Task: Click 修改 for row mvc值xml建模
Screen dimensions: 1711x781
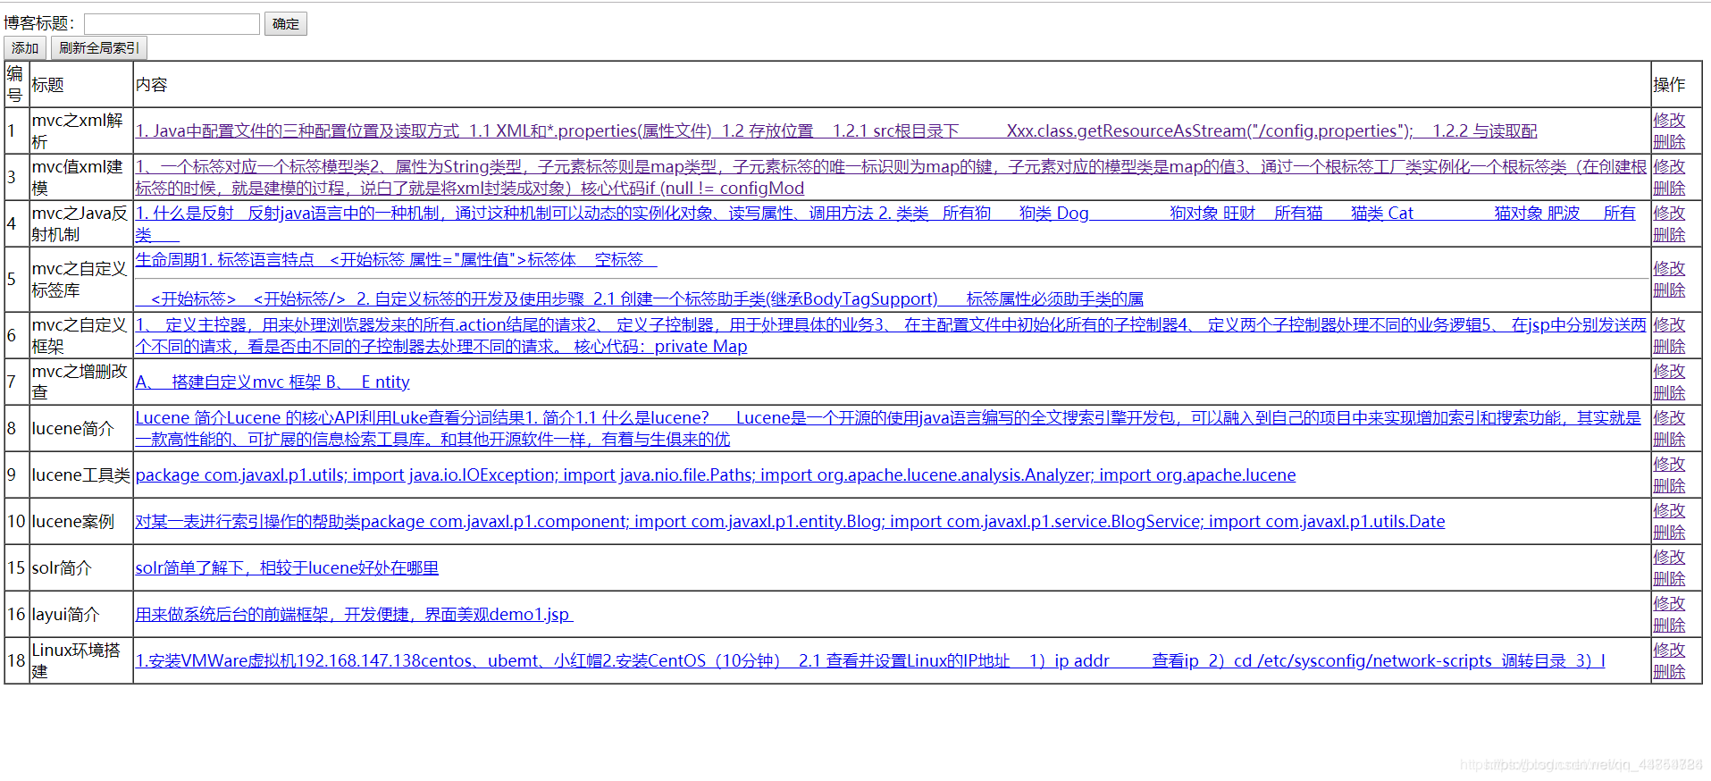Action: [1669, 166]
